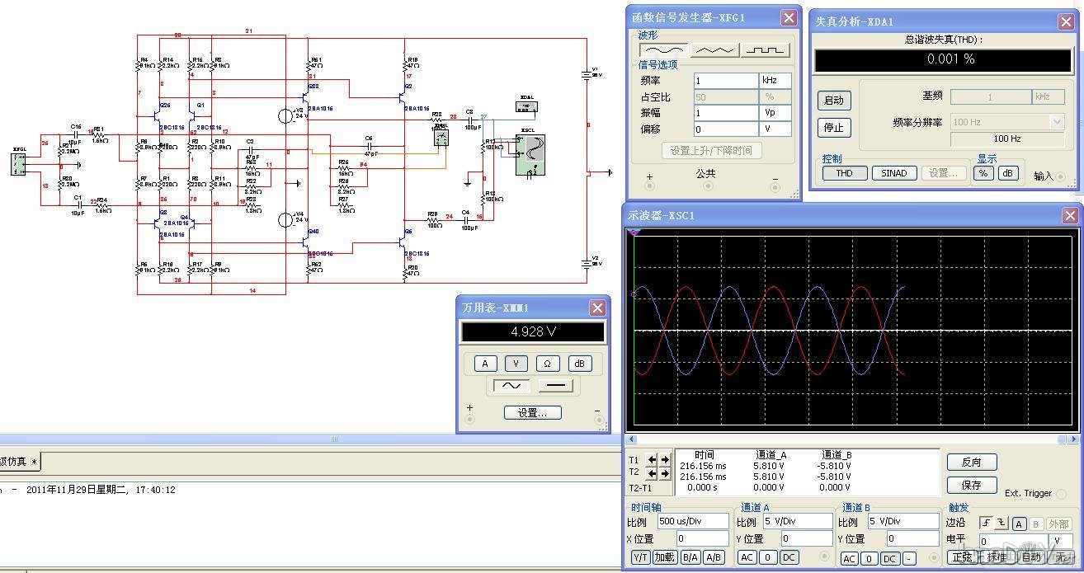Open the frequency unit kHz dropdown
Image resolution: width=1084 pixels, height=573 pixels.
point(775,81)
